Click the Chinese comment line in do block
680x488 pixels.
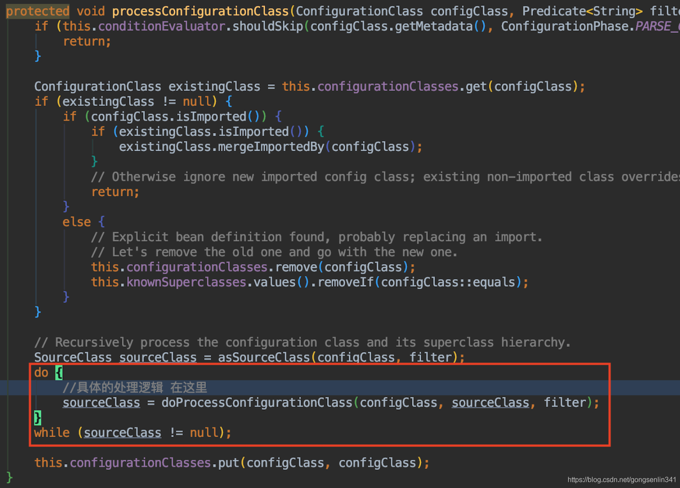[x=135, y=387]
